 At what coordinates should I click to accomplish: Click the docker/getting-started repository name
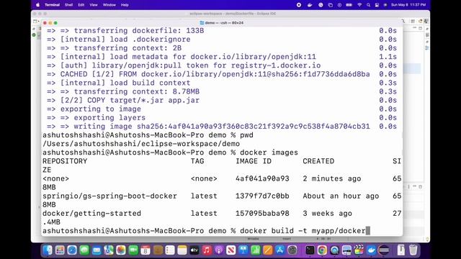(91, 214)
